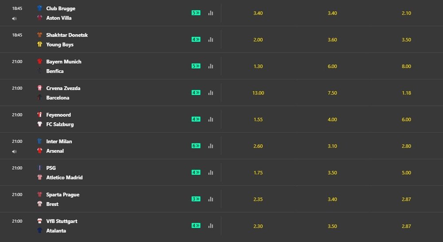Show stats icon for PSG match
Screen dimensions: 443x242
210,172
